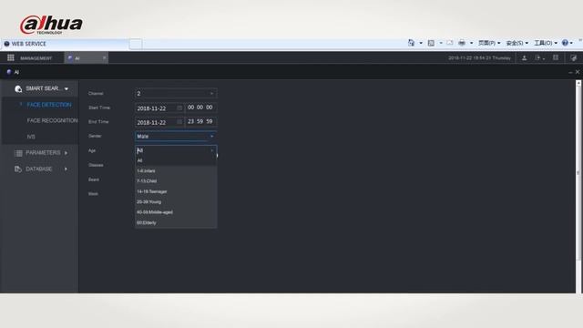
Task: Click the Smart Search magnifier icon
Action: [x=18, y=88]
